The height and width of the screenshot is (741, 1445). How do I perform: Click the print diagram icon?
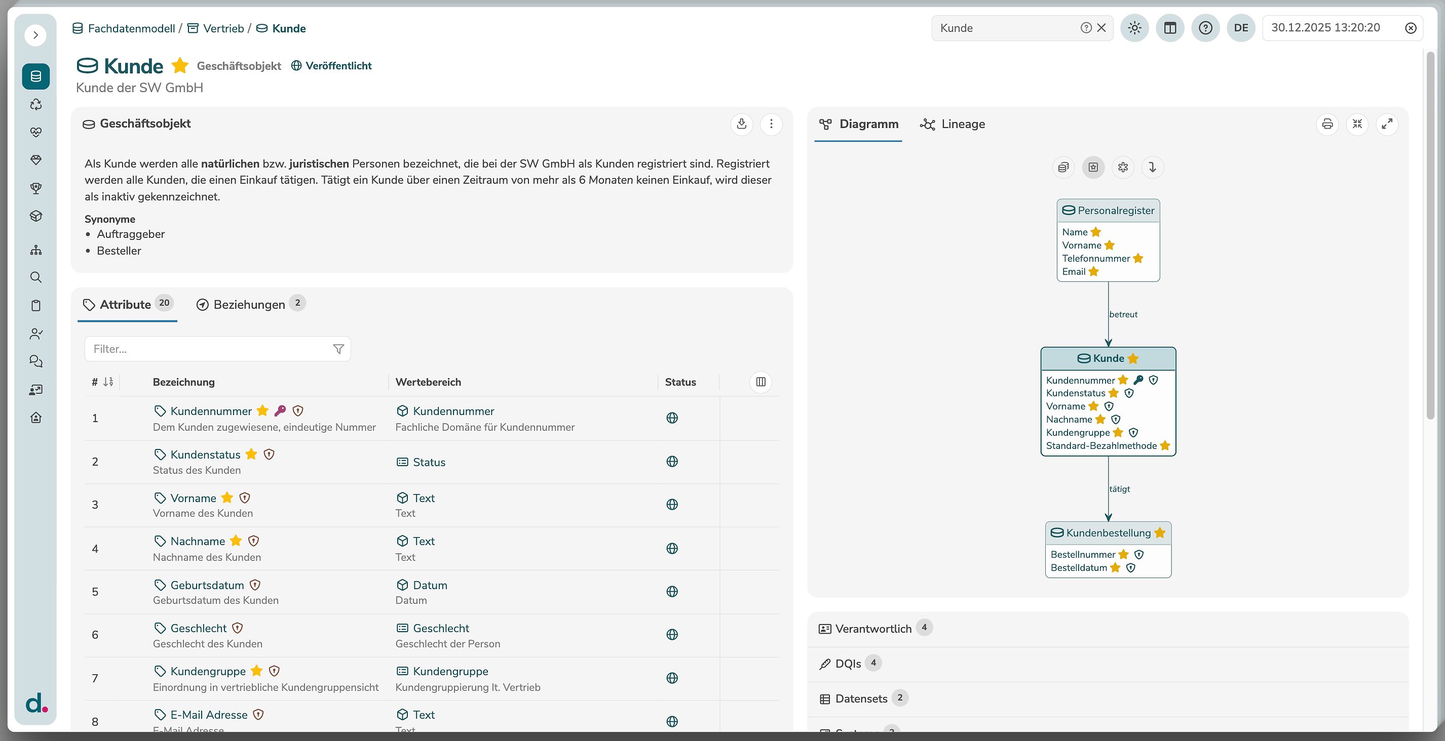(1326, 124)
